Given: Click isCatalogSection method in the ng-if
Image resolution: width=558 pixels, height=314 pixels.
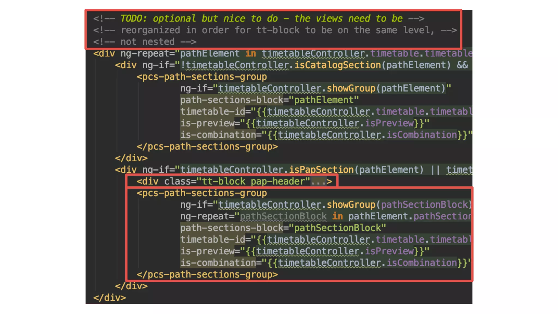Looking at the screenshot, I should click(x=337, y=65).
